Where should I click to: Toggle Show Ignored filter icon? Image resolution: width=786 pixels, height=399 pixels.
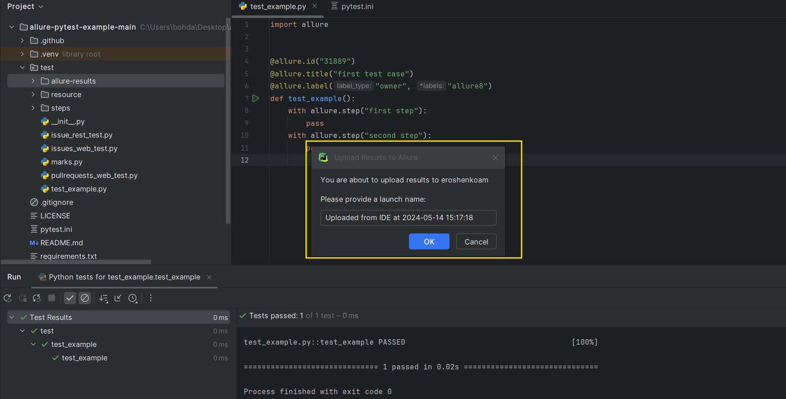pos(85,298)
